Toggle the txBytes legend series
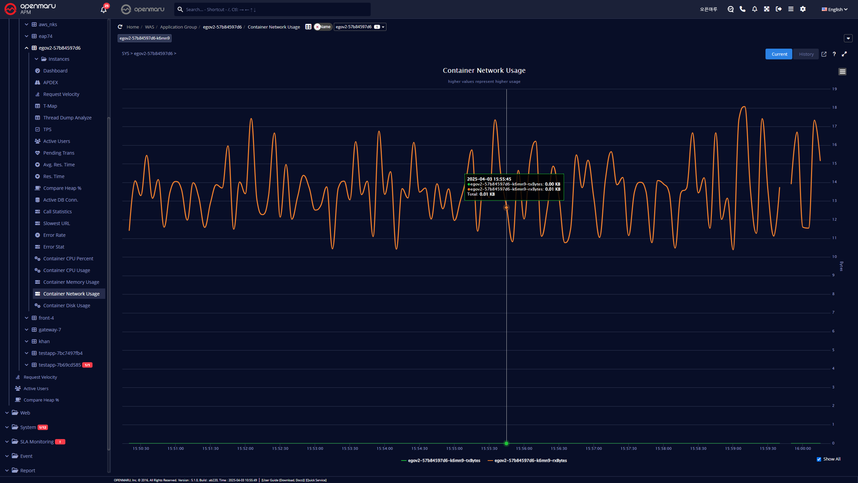 coord(443,461)
